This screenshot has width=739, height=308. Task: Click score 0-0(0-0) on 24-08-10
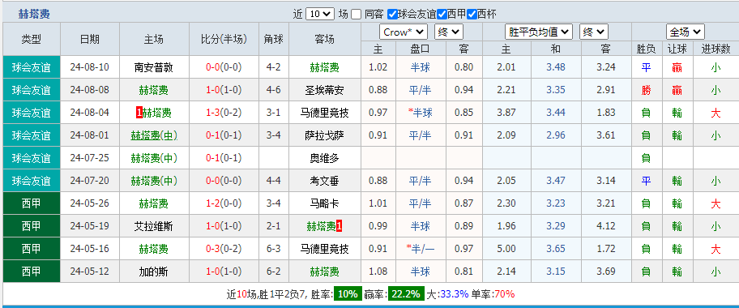click(x=224, y=67)
